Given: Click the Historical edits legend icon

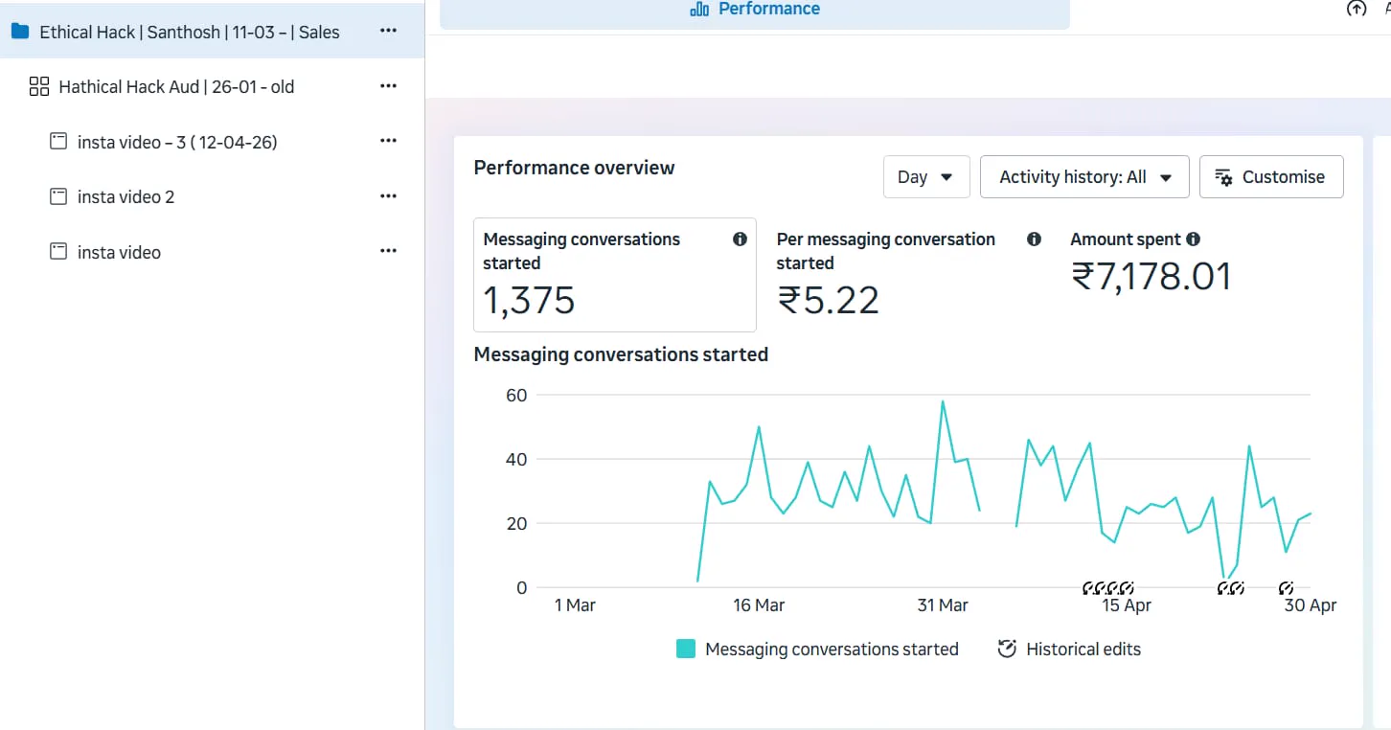Looking at the screenshot, I should pyautogui.click(x=1006, y=649).
